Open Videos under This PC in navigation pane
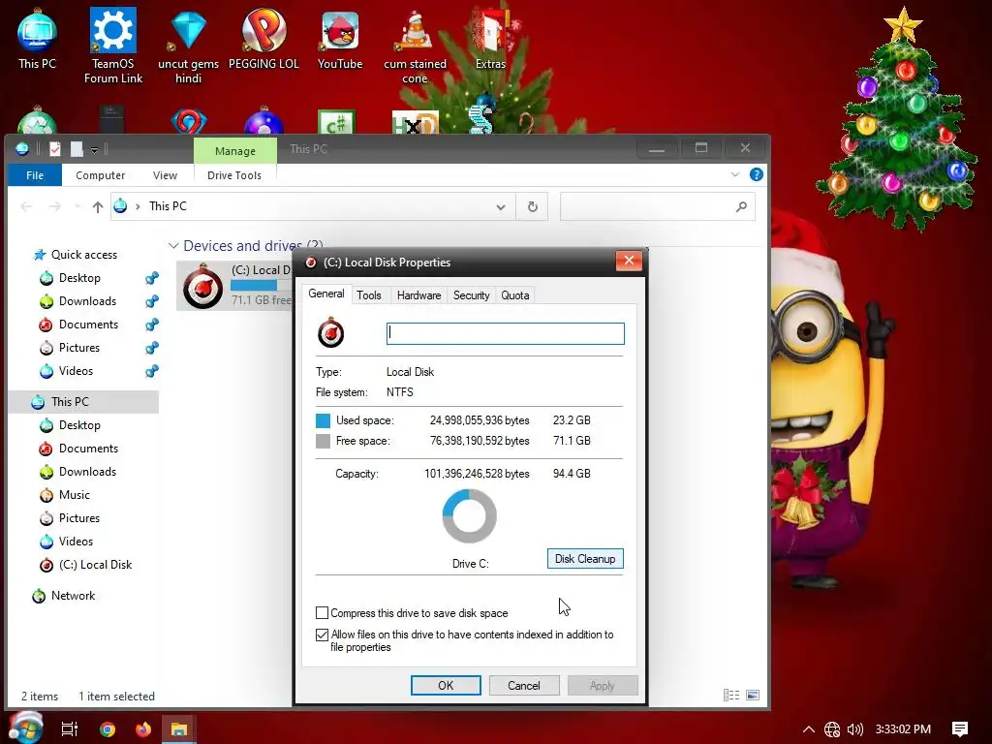Viewport: 992px width, 744px height. coord(76,542)
